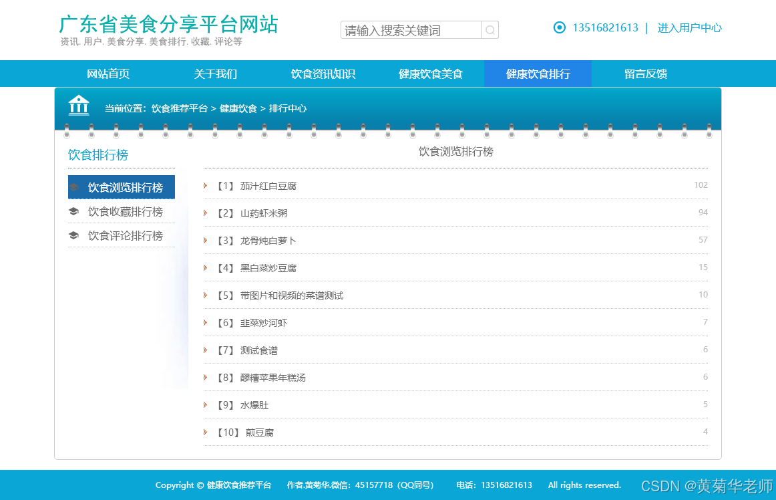Open the 关于我们 nav tab

point(215,74)
